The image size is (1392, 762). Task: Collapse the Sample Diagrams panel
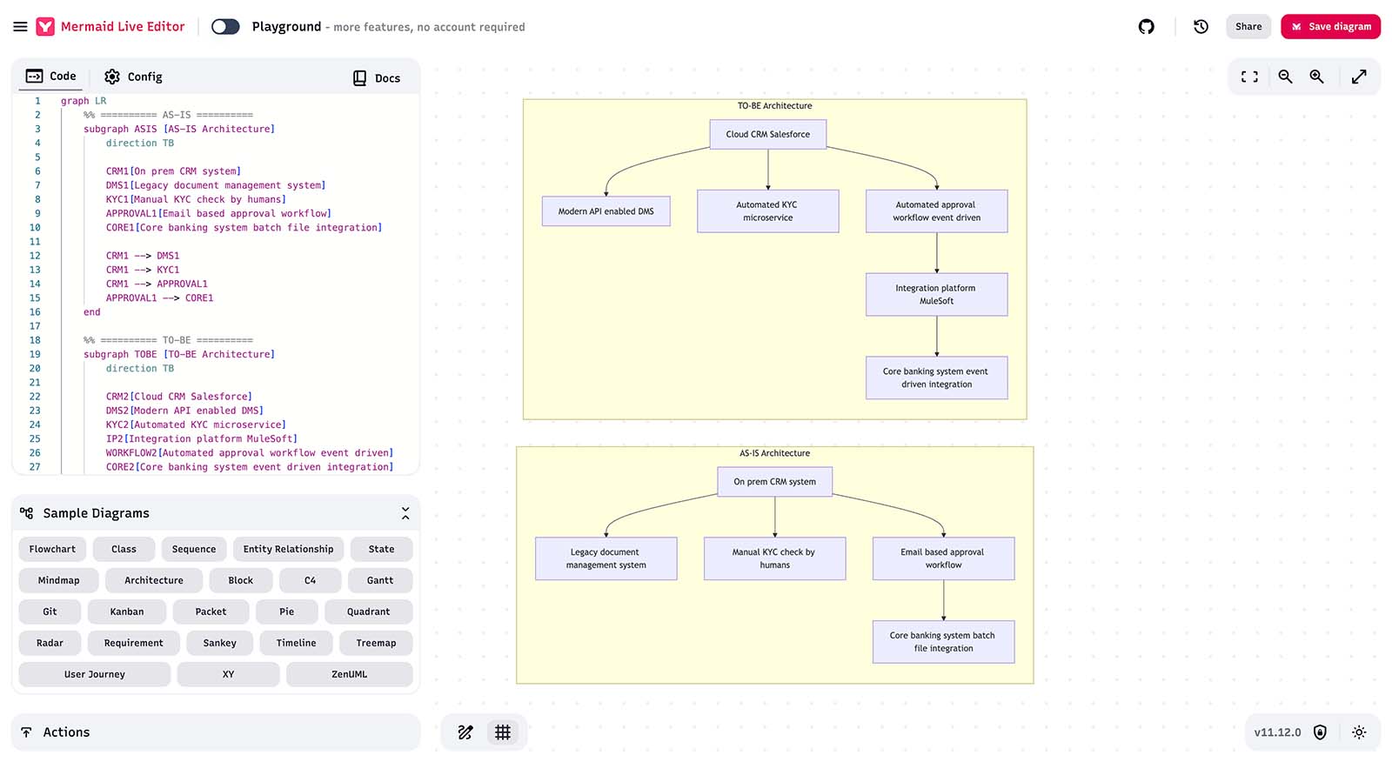pyautogui.click(x=405, y=513)
